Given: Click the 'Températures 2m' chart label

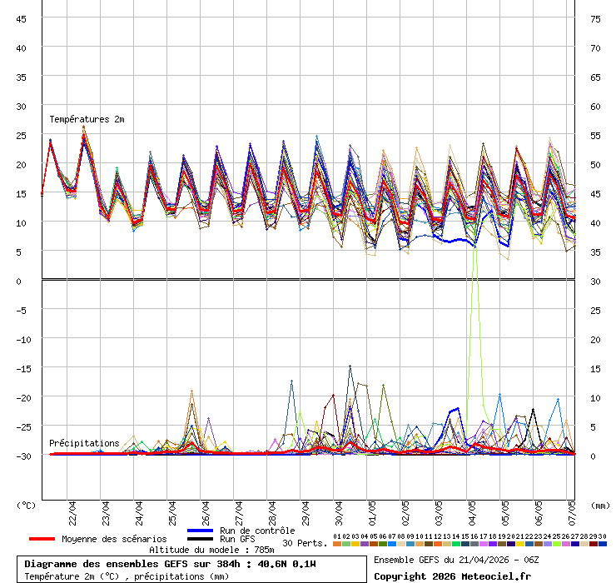Looking at the screenshot, I should tap(87, 119).
